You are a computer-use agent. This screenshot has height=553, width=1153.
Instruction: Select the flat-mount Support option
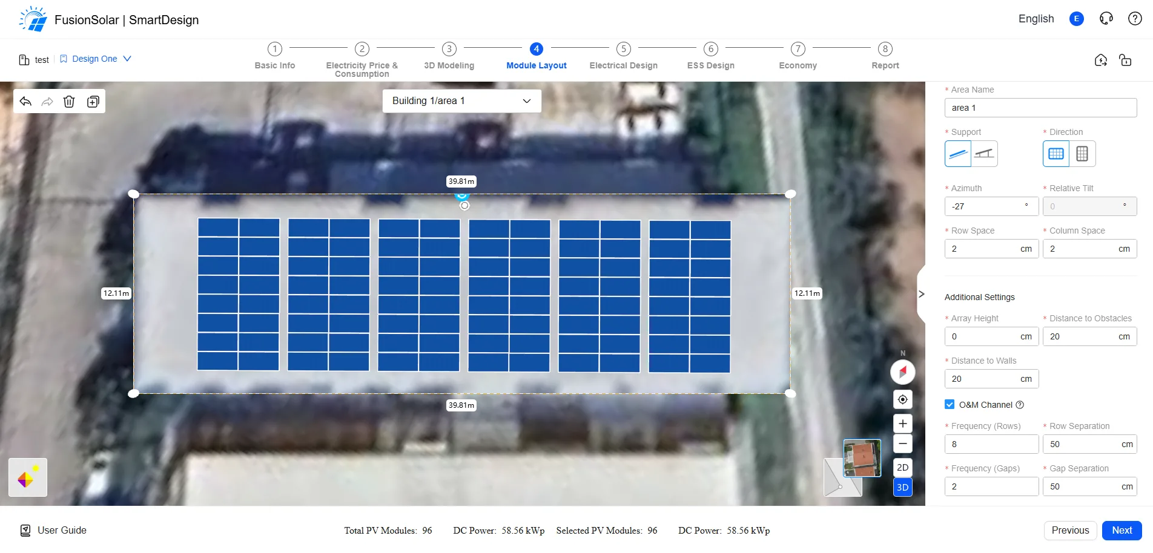[958, 154]
